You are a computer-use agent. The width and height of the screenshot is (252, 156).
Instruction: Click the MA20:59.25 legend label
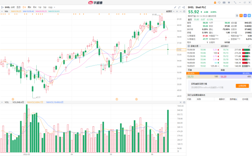tap(41, 11)
